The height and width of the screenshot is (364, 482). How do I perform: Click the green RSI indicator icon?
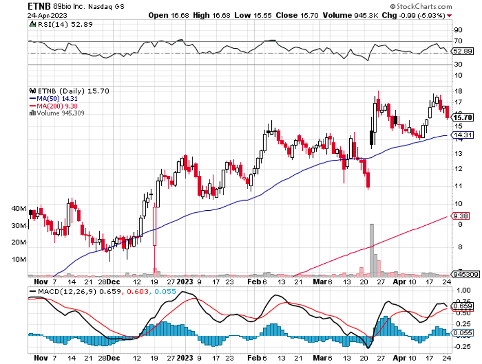tap(32, 24)
